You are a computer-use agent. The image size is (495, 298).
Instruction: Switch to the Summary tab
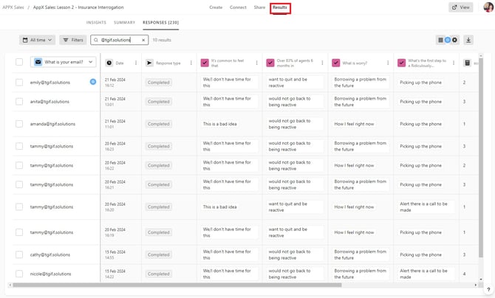tap(124, 23)
